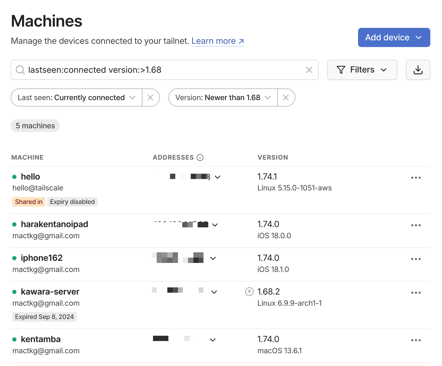Open the Version: Newer than 1.68 dropdown
The image size is (442, 366).
223,98
